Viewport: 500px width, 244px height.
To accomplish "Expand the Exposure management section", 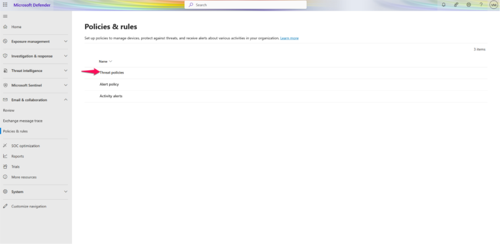I will [65, 41].
